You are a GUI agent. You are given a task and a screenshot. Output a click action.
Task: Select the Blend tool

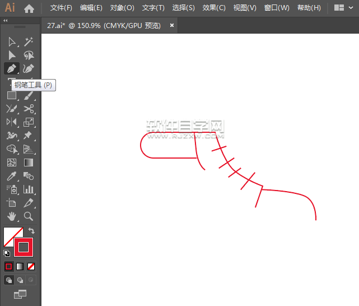(x=29, y=176)
